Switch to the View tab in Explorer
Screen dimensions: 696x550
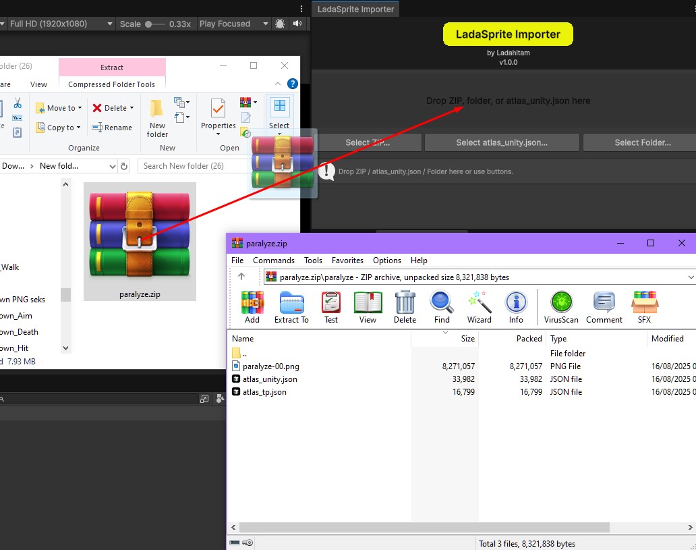pyautogui.click(x=38, y=84)
